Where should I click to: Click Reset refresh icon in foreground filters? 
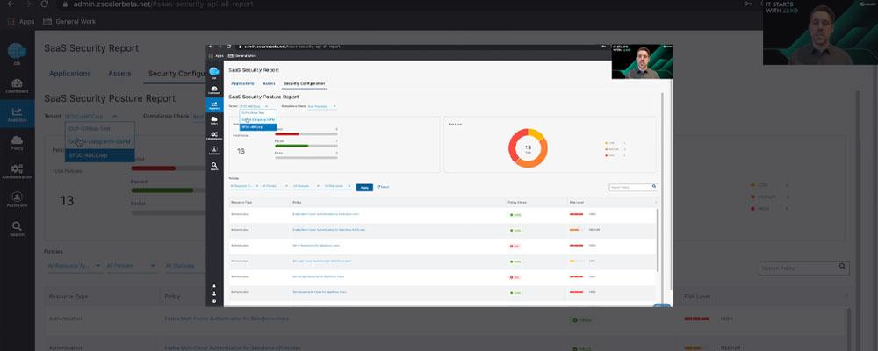(378, 187)
